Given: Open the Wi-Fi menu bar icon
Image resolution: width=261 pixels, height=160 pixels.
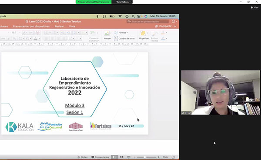Looking at the screenshot, I should pos(120,16).
